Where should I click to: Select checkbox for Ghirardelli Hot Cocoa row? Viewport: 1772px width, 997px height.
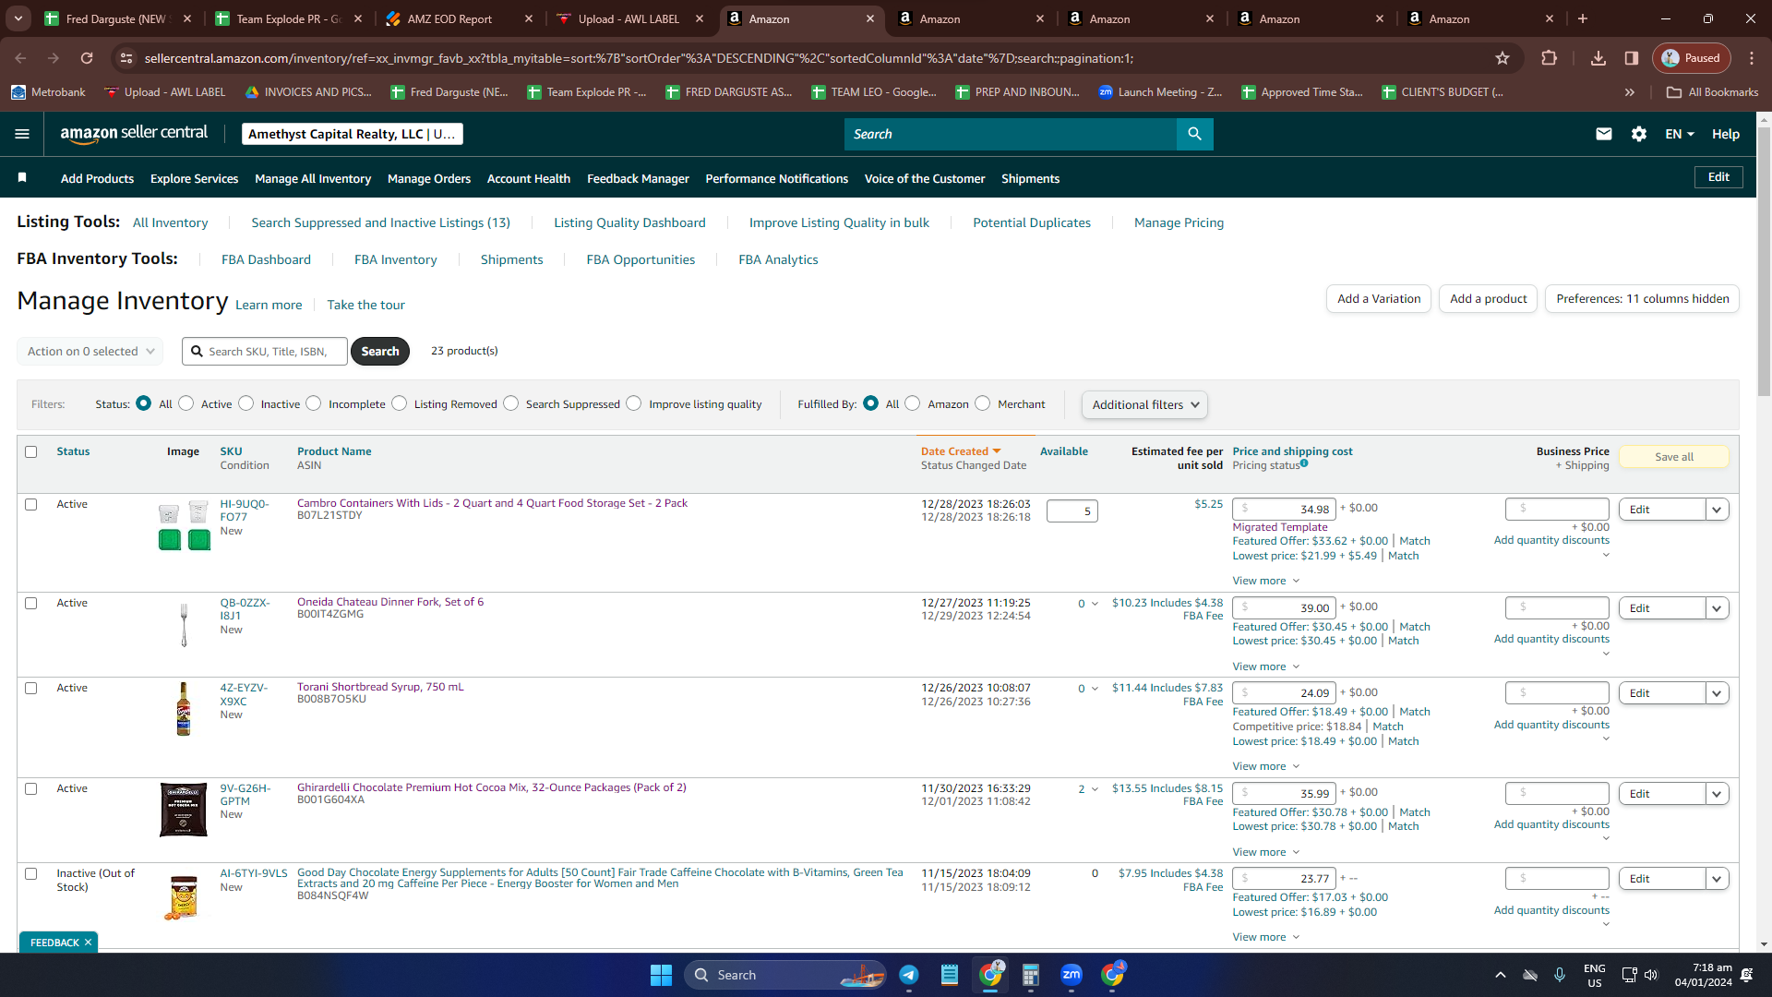(x=31, y=788)
